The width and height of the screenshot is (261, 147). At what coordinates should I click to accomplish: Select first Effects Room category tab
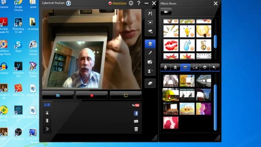(x=166, y=67)
